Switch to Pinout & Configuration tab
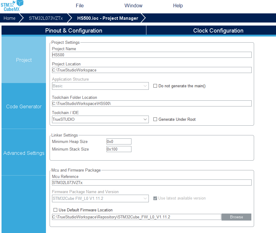The width and height of the screenshot is (276, 233). coord(74,30)
